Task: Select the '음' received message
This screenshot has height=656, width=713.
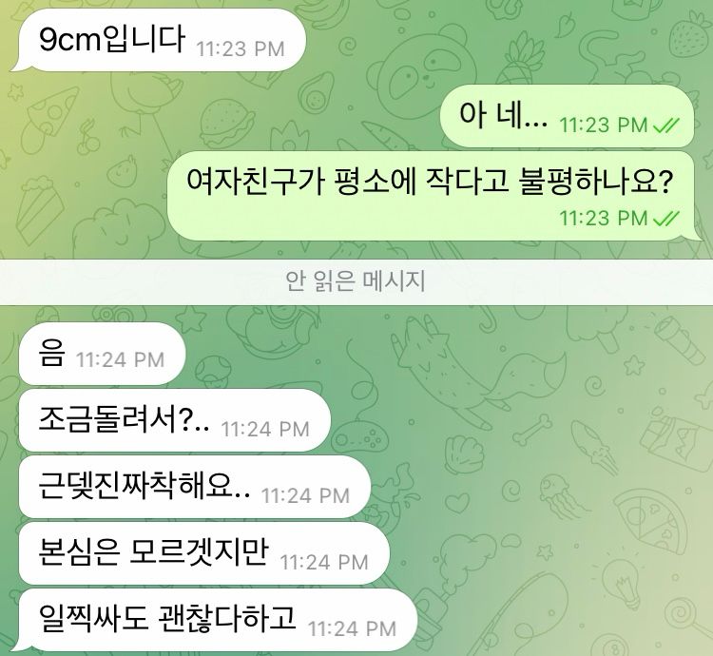Action: point(102,354)
